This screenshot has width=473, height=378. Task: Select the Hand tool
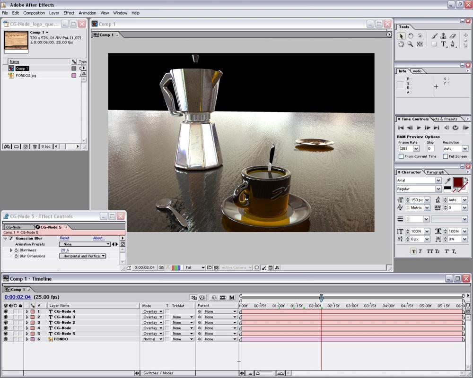click(x=401, y=44)
